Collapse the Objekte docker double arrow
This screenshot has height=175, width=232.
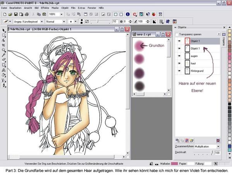[x=176, y=27]
